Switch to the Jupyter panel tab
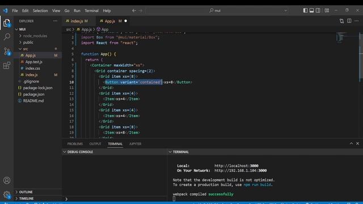The width and height of the screenshot is (363, 204). pos(135,143)
